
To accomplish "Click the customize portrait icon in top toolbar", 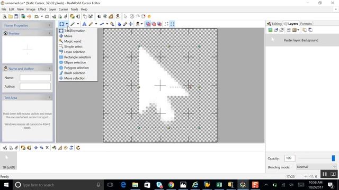I will click(x=118, y=16).
